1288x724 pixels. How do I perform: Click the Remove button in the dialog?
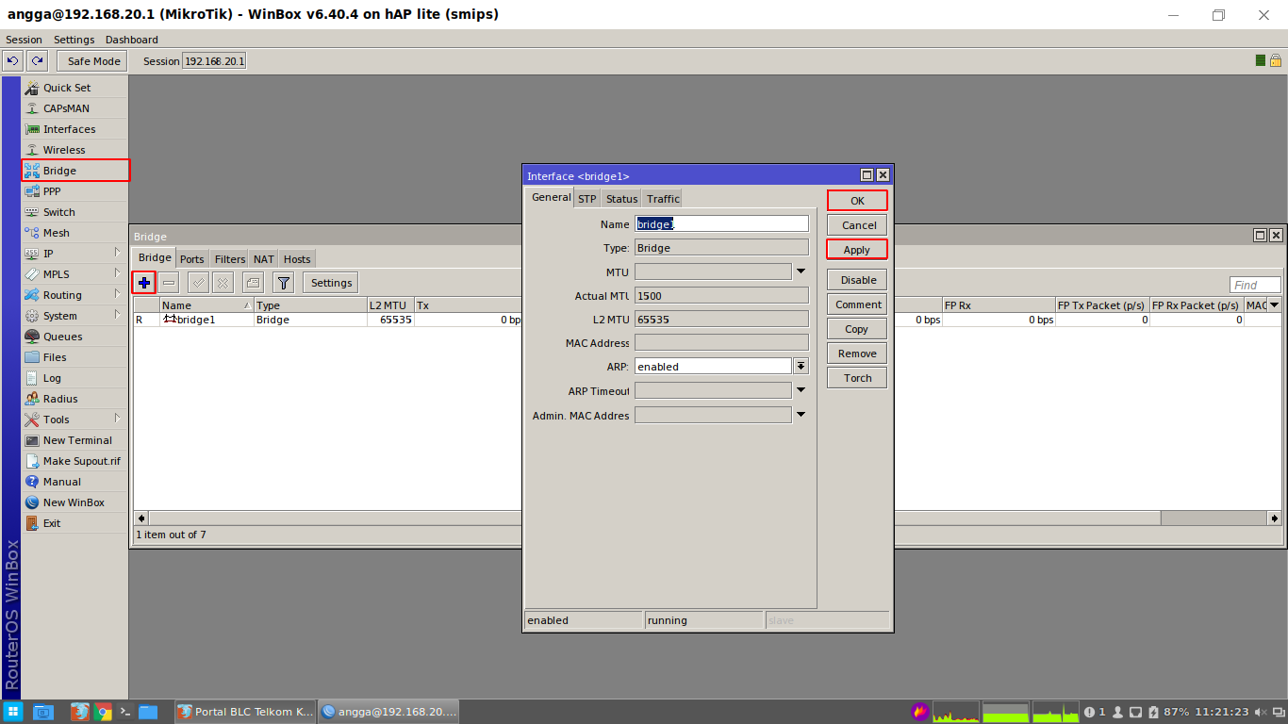pos(857,354)
